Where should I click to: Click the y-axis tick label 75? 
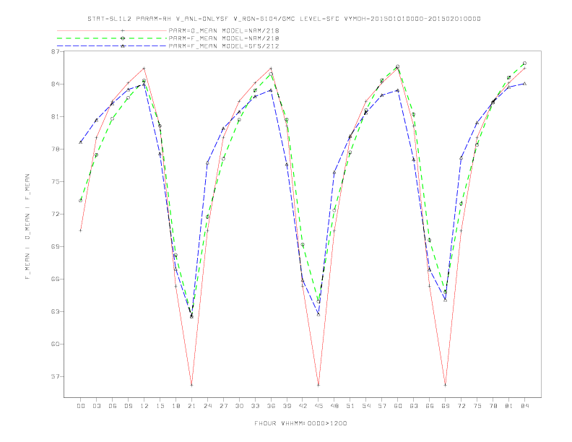(x=55, y=181)
